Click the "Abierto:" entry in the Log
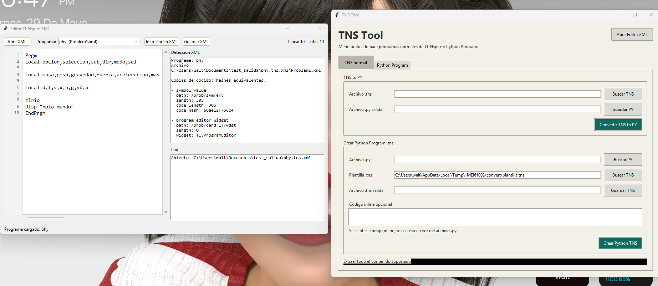This screenshot has height=286, width=658. [241, 158]
